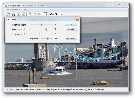Zoom out with the magnifier minus icon
Screen dimensions: 135x98
35,14
